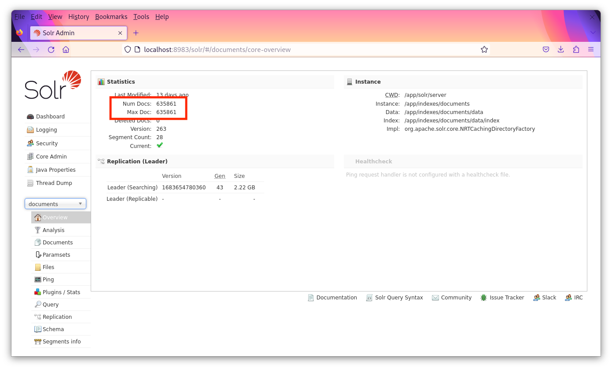The height and width of the screenshot is (369, 612).
Task: Click the NRTCachingDirectoryFactory Impl value
Action: coord(470,129)
